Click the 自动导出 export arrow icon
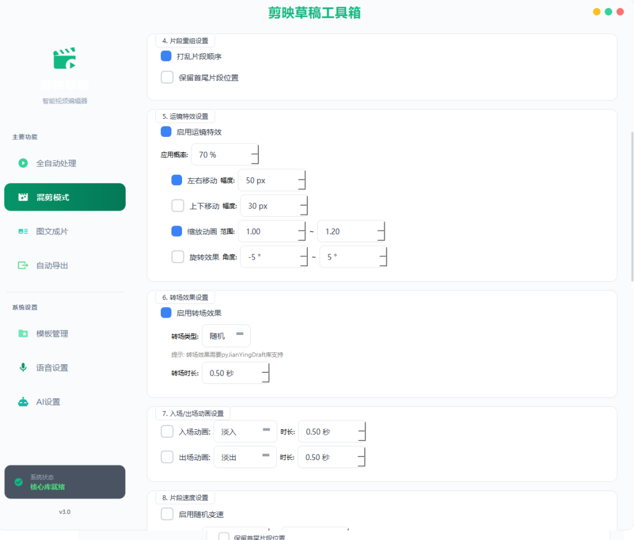Image resolution: width=634 pixels, height=540 pixels. pos(23,265)
